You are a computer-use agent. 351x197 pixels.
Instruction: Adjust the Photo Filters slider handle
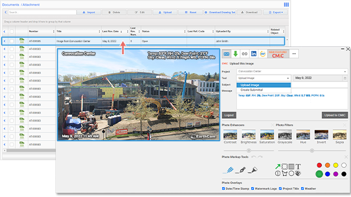312,150
